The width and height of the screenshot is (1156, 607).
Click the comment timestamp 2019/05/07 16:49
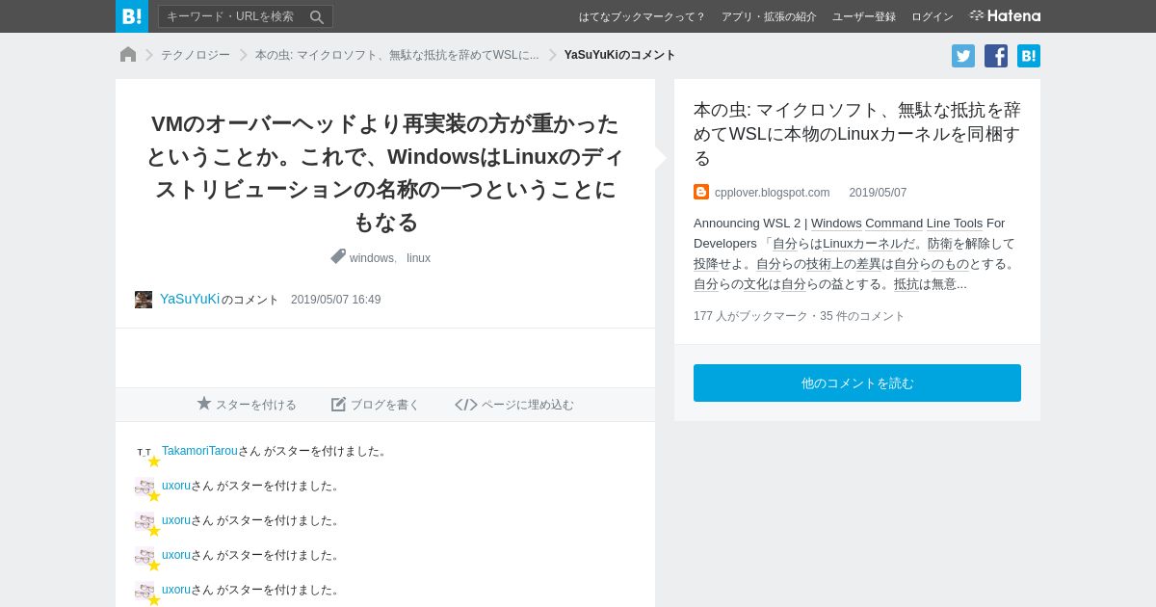click(336, 300)
